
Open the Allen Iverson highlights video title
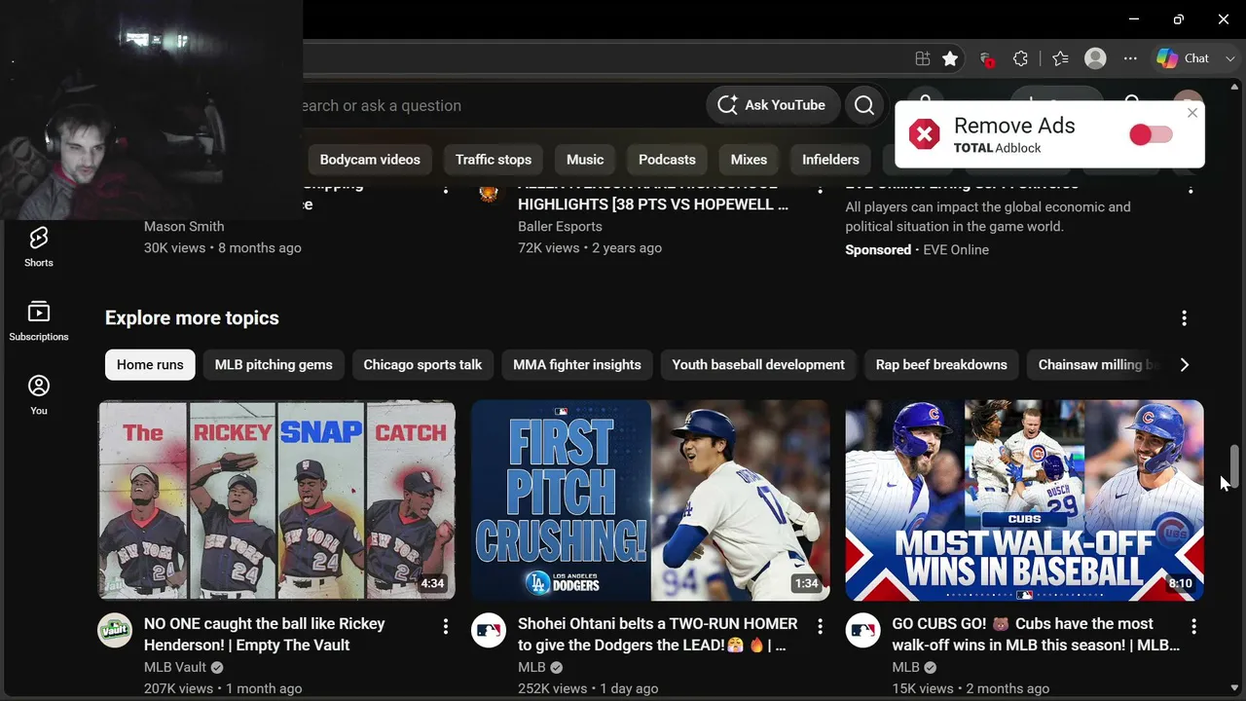pos(653,196)
